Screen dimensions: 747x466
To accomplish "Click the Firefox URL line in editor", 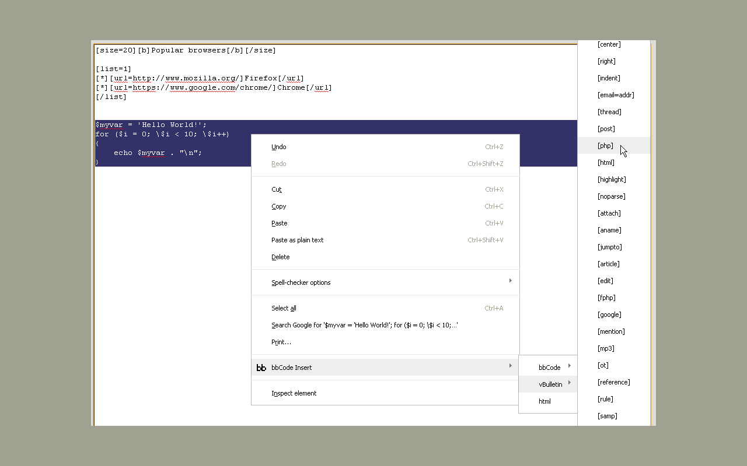I will (x=200, y=78).
